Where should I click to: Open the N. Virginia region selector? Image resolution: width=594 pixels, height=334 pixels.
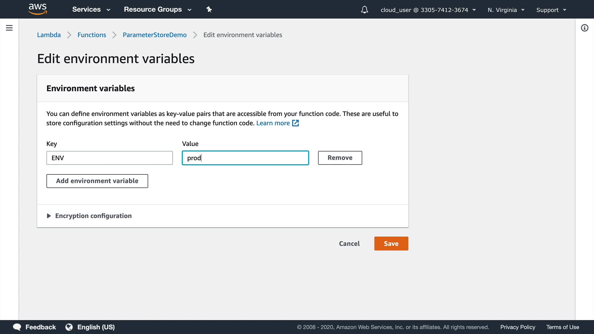[506, 10]
